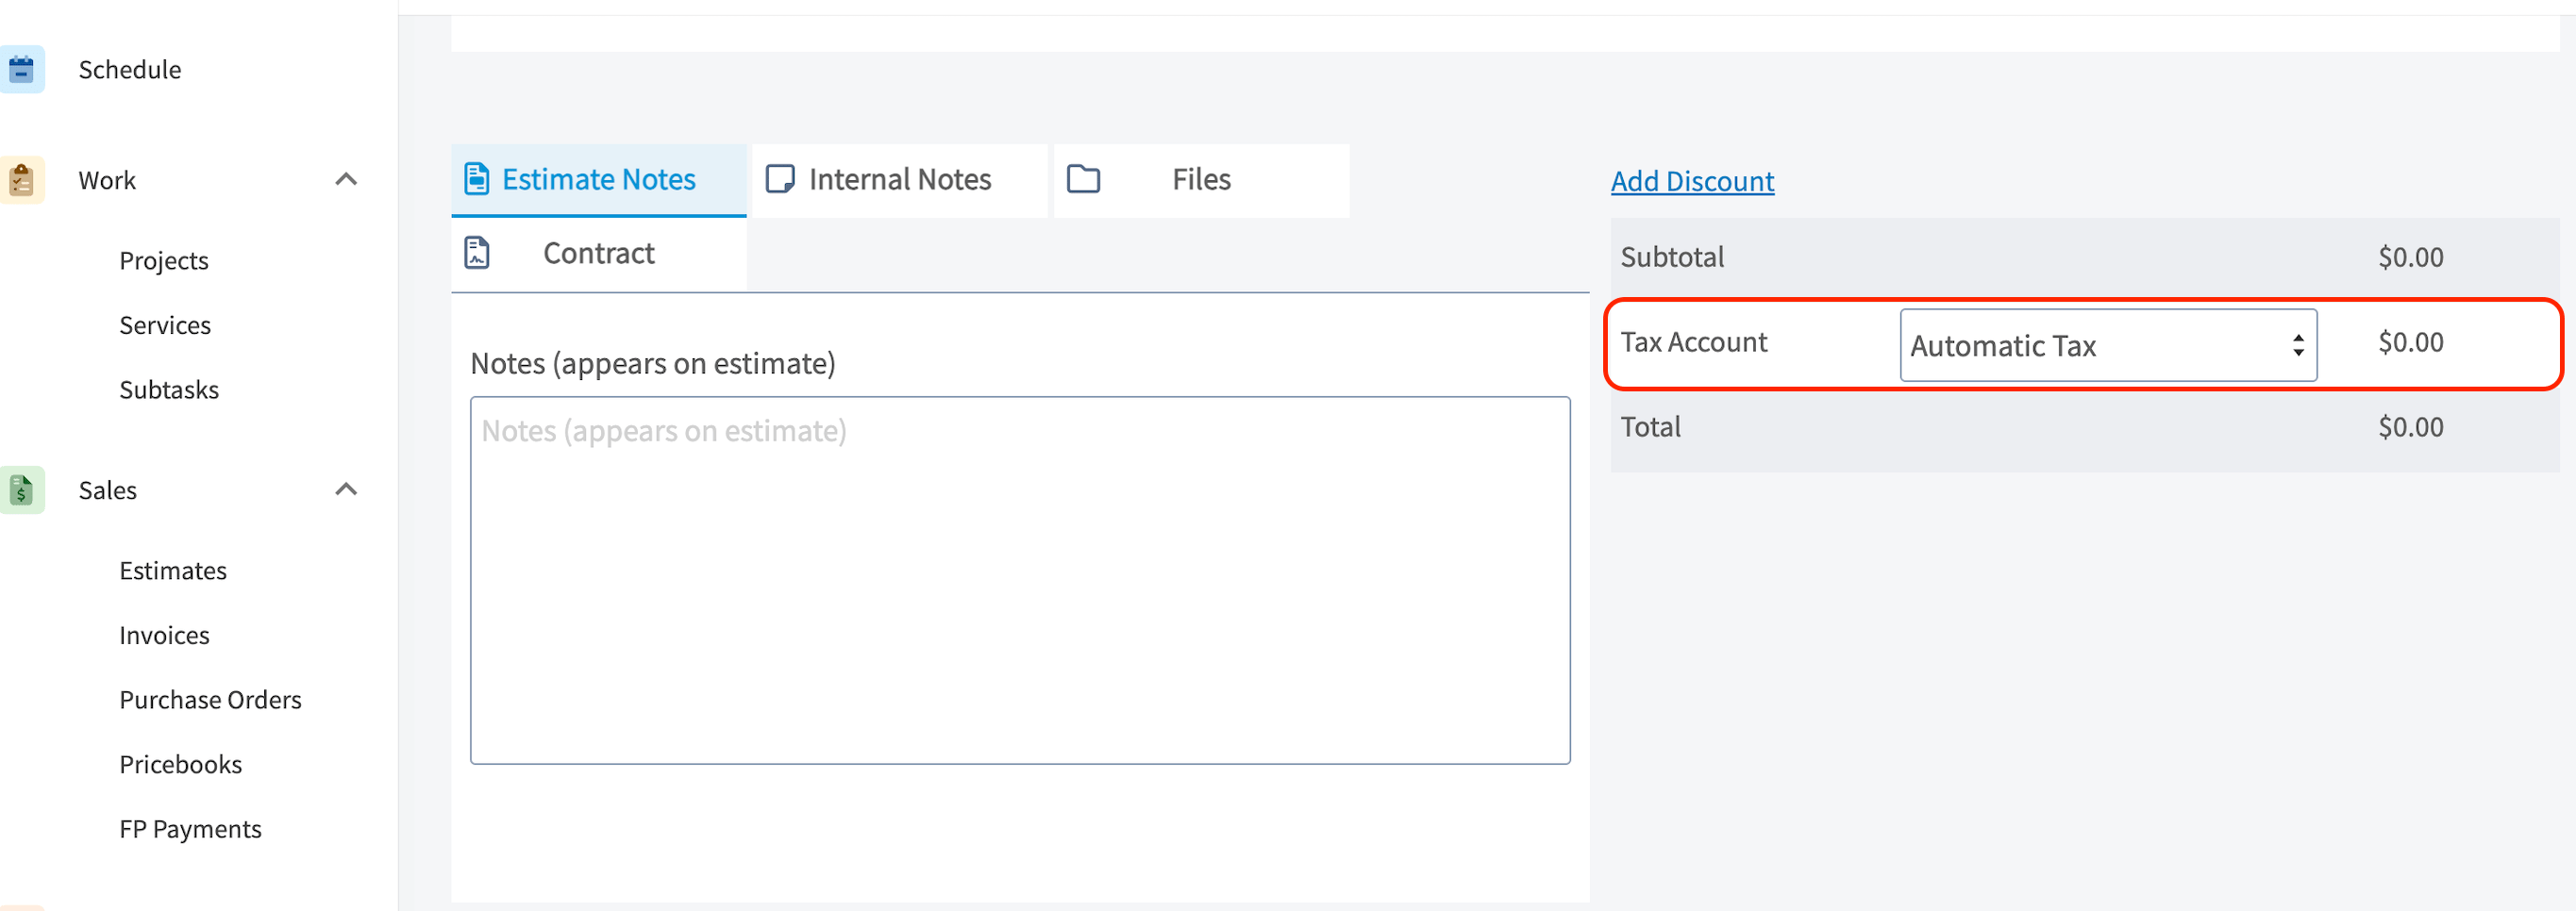Collapse the Work menu section
Image resolution: width=2576 pixels, height=911 pixels.
coord(346,181)
